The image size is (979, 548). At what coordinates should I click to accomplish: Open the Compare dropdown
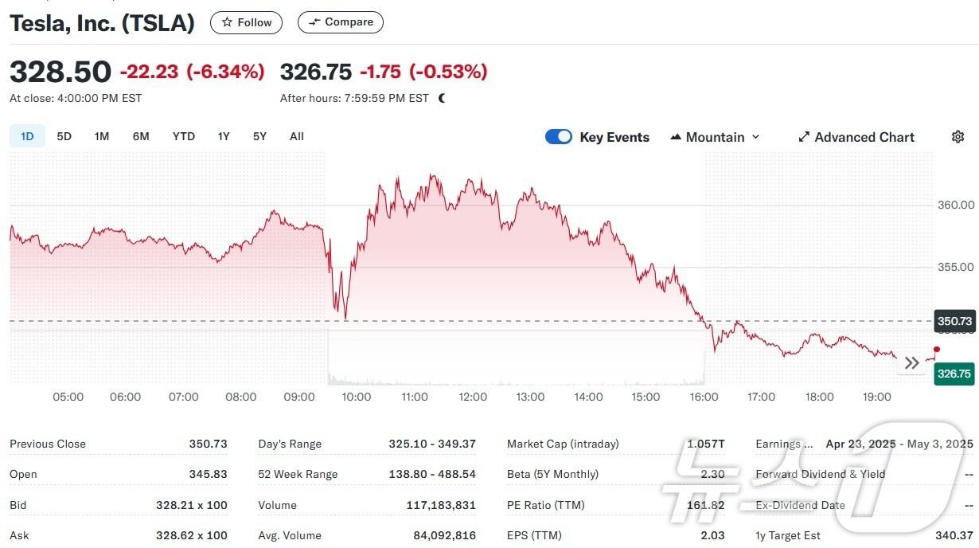(340, 22)
